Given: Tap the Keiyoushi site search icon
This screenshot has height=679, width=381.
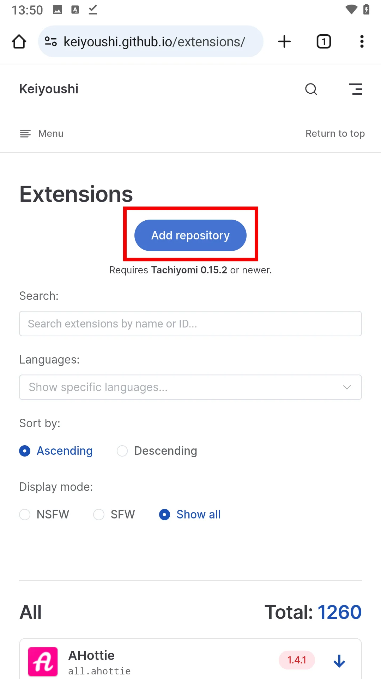Looking at the screenshot, I should (311, 89).
